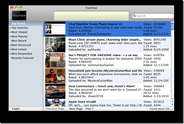The height and width of the screenshot is (124, 184).
Task: Click '10:52 mins' duration text
Action: [x=151, y=93]
